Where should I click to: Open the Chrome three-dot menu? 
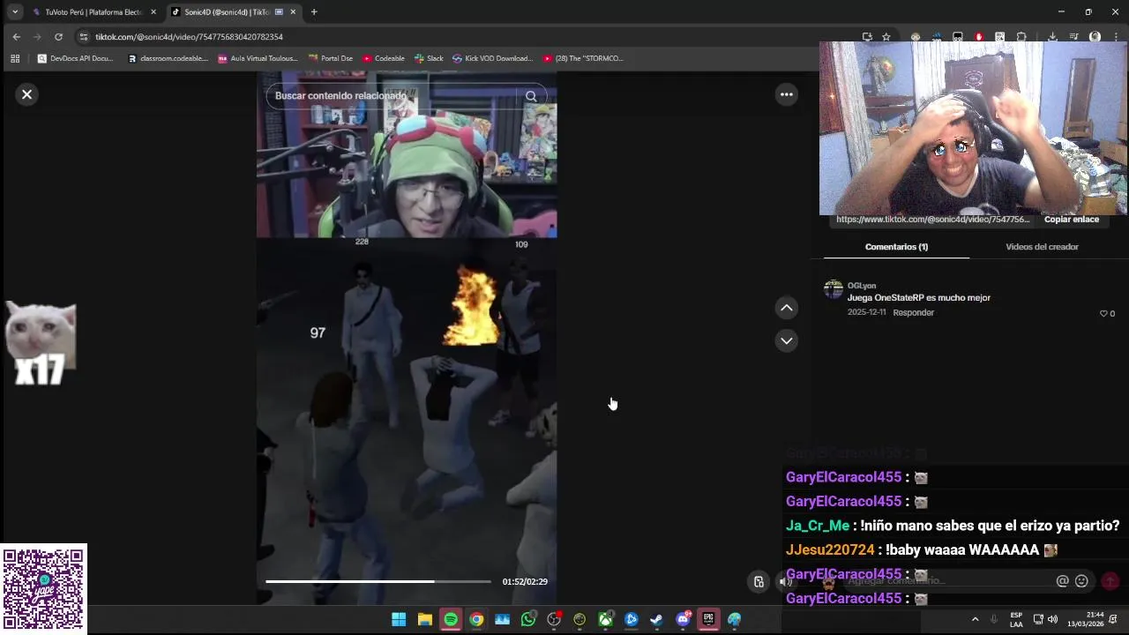click(x=1116, y=37)
